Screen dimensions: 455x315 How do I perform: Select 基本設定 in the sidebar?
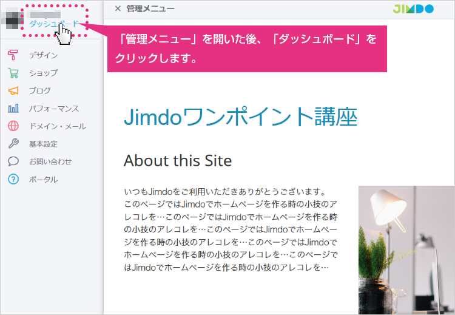(x=43, y=144)
